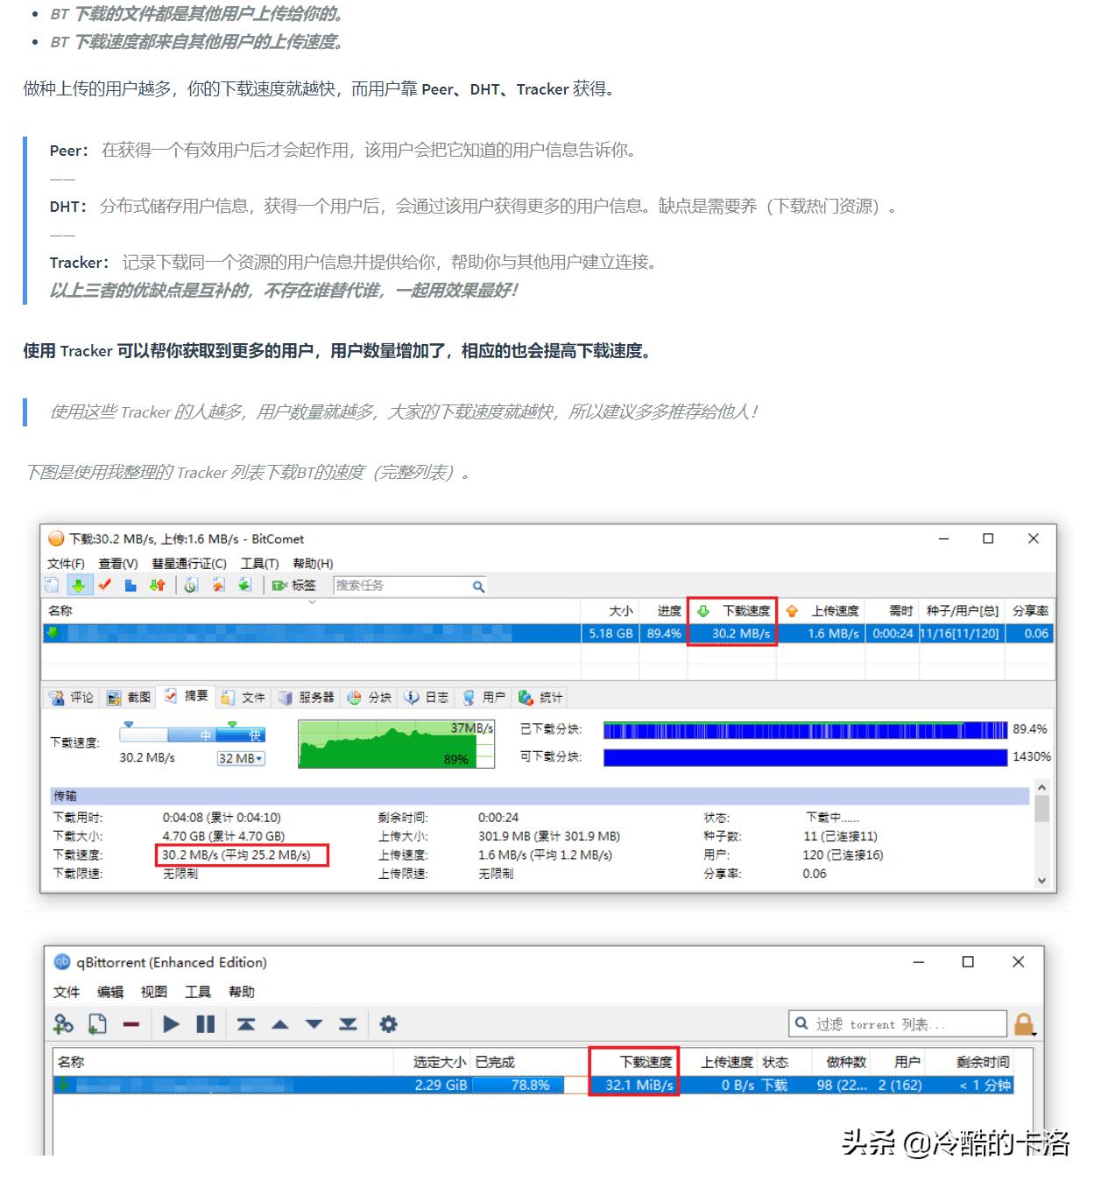Open 查看(V) menu in BitComet
Viewport: 1094px width, 1181px height.
[118, 564]
